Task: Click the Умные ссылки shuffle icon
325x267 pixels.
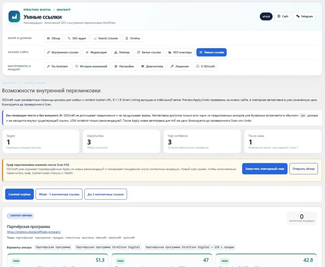Action: pyautogui.click(x=201, y=52)
